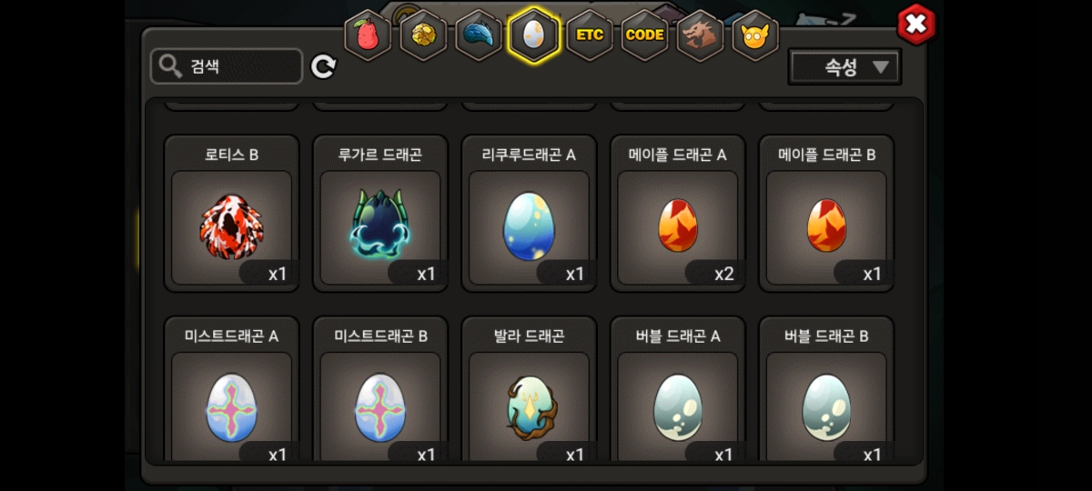
Task: Expand the 속성 attribute dropdown
Action: tap(844, 67)
